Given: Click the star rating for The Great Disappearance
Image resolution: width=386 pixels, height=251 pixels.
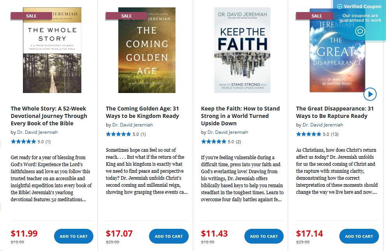Looking at the screenshot, I should pos(309,133).
